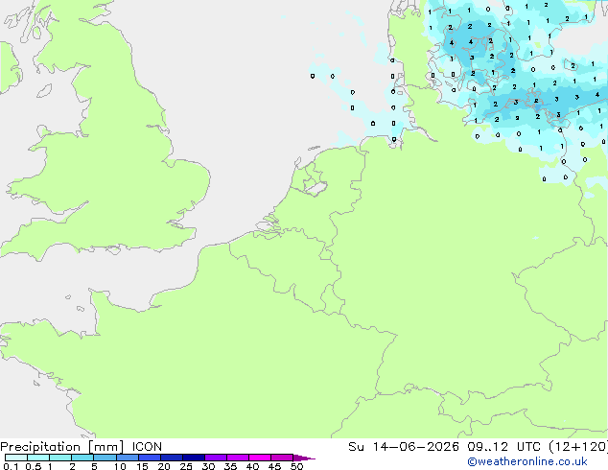Click the 1–2 mm legend color swatch
608x470 pixels.
(x=60, y=458)
